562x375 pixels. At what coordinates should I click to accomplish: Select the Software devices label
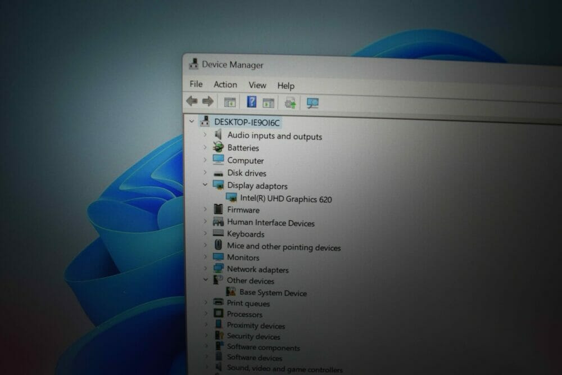click(x=255, y=358)
